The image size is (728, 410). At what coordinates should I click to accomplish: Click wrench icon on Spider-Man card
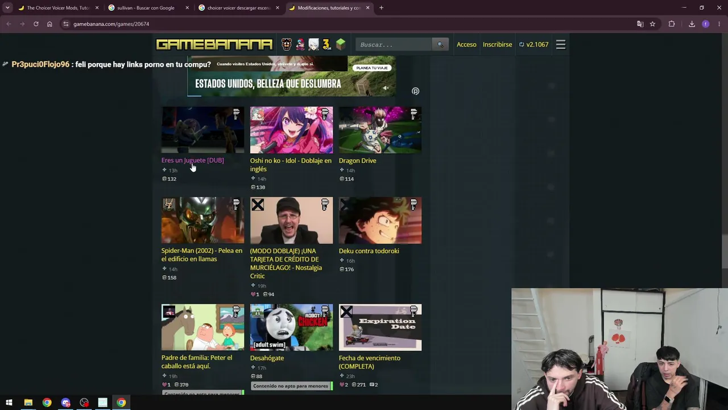coord(237,204)
